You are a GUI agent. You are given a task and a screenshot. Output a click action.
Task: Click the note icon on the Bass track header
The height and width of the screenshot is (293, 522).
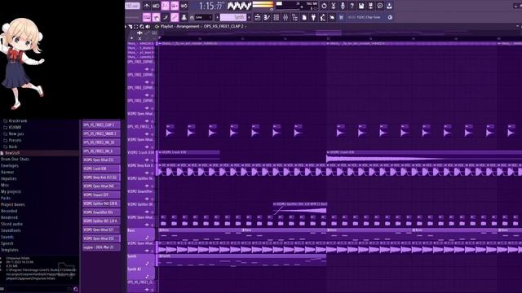coord(147,238)
